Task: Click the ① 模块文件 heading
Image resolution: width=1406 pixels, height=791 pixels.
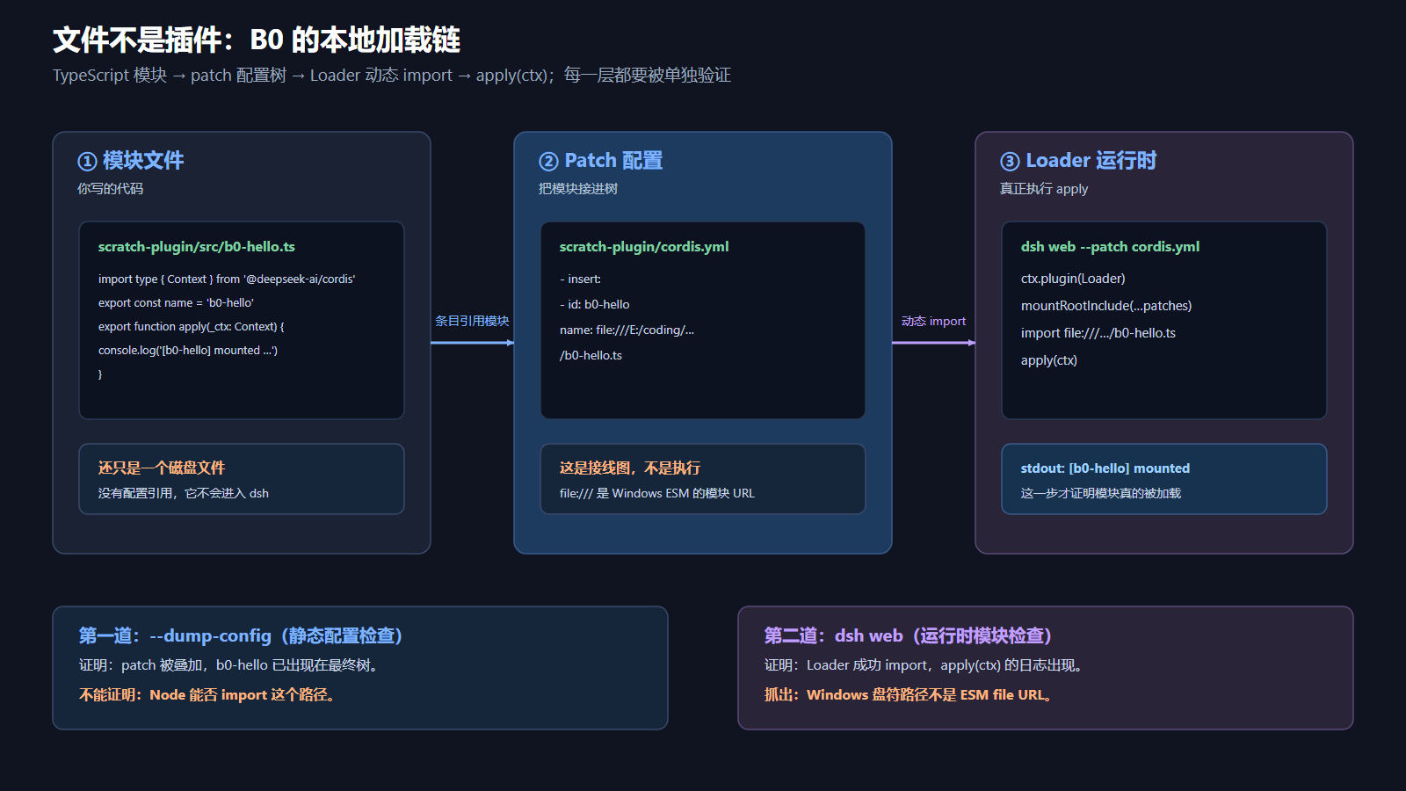Action: (131, 161)
